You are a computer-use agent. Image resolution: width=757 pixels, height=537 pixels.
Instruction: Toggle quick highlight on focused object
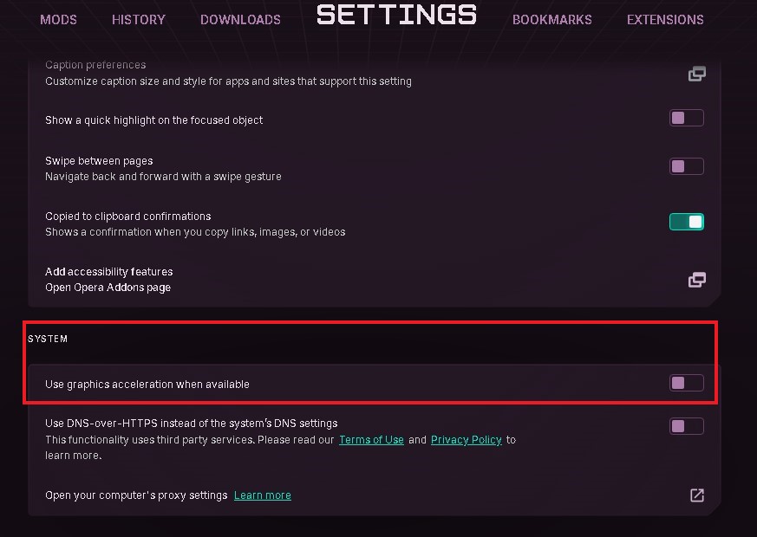tap(686, 118)
